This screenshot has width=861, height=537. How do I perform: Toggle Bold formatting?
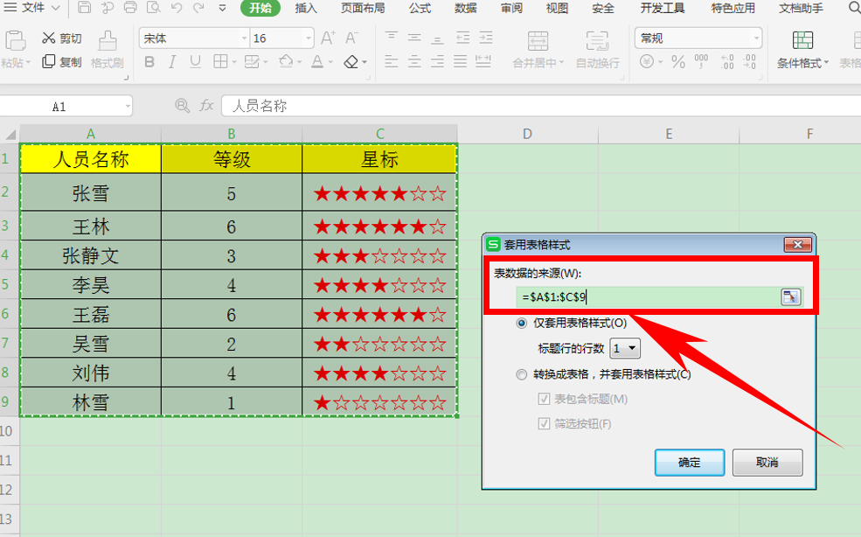click(x=149, y=61)
